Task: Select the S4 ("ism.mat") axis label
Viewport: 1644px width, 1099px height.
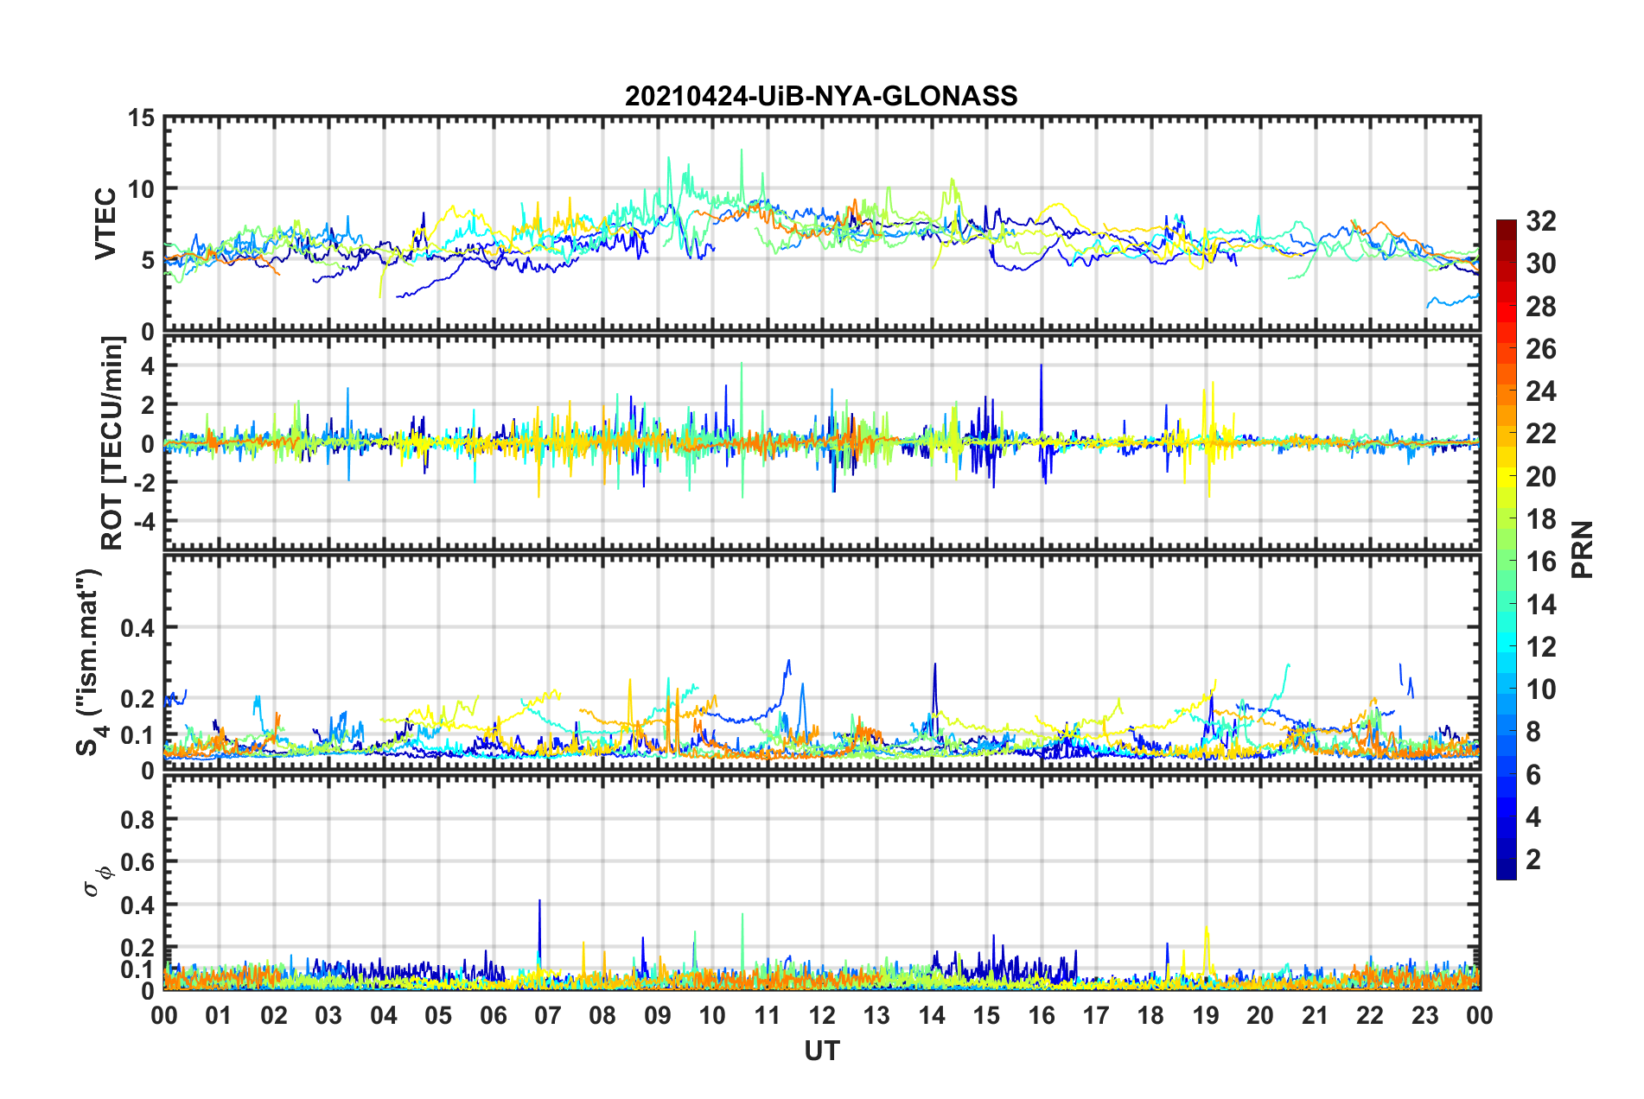Action: 90,662
